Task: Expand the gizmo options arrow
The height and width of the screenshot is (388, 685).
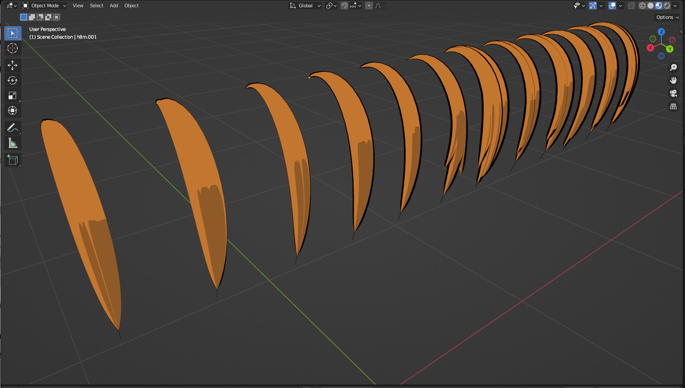Action: coord(601,6)
